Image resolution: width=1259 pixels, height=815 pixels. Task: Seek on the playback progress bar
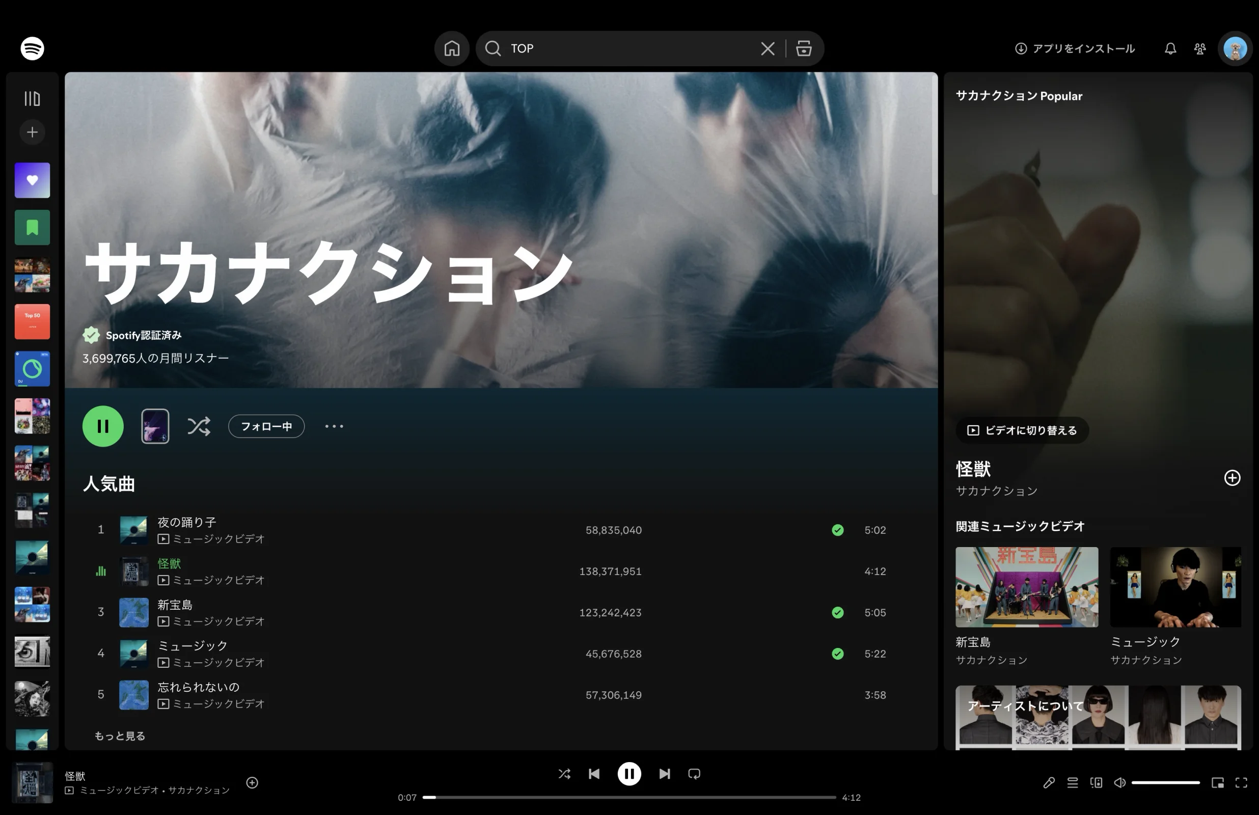point(629,797)
